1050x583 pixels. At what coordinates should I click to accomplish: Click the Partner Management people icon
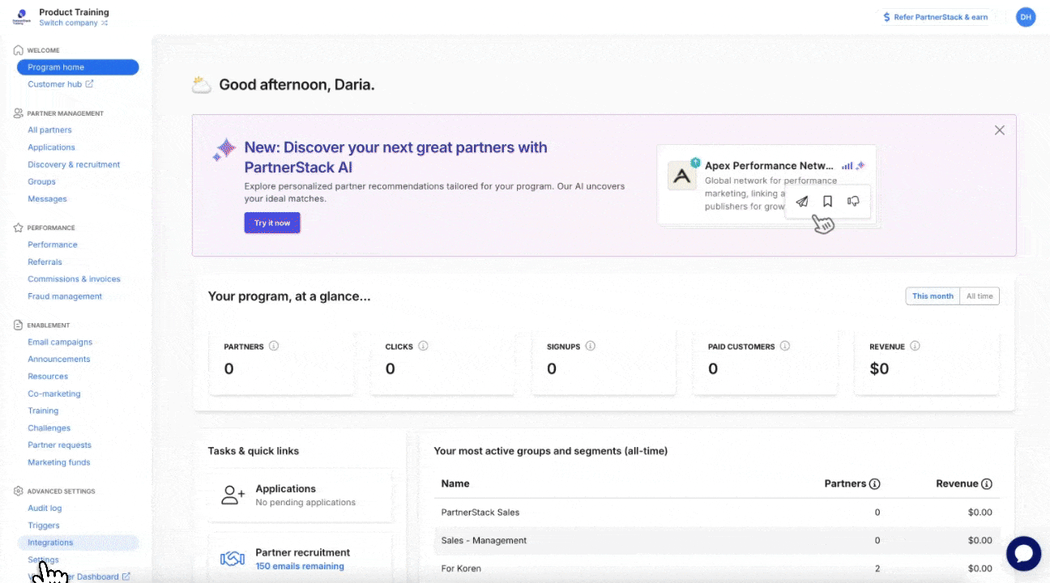[19, 113]
